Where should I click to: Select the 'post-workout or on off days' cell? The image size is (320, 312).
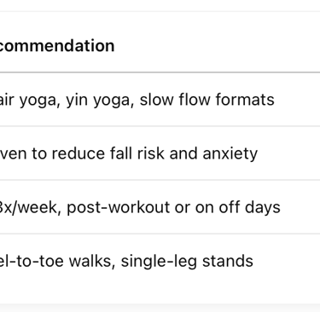pos(160,207)
